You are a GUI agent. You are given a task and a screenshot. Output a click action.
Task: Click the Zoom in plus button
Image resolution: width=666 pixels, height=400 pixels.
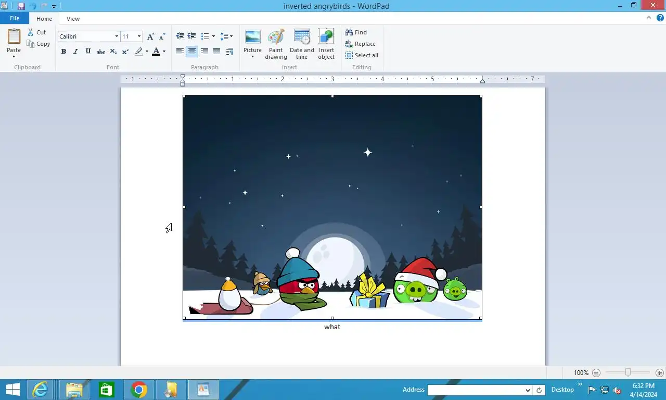click(x=659, y=373)
